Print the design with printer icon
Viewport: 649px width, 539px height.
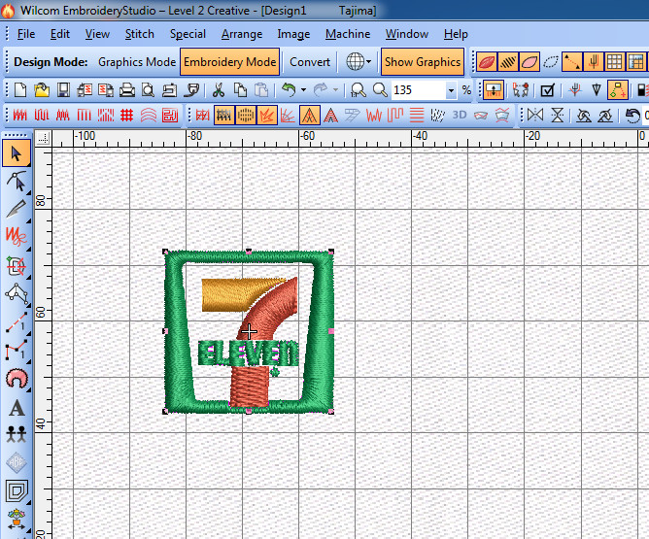click(126, 89)
